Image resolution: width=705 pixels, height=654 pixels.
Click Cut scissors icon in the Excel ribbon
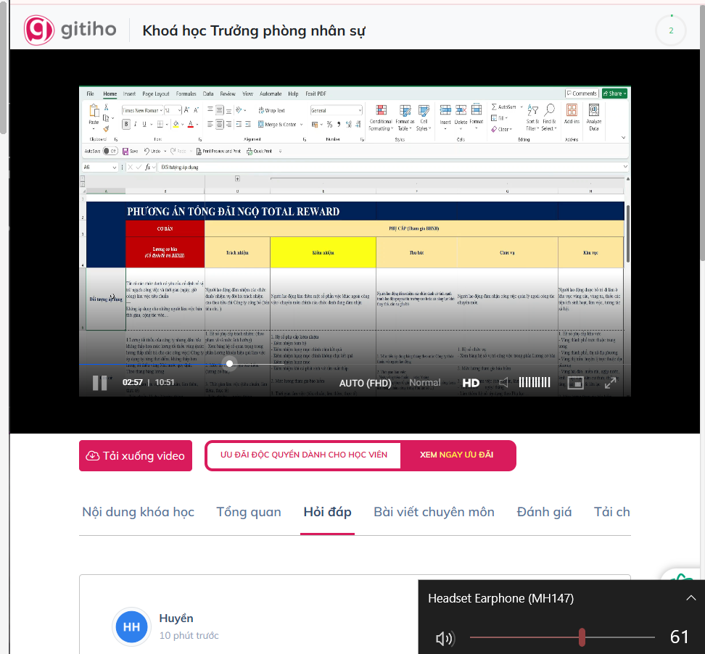[106, 107]
